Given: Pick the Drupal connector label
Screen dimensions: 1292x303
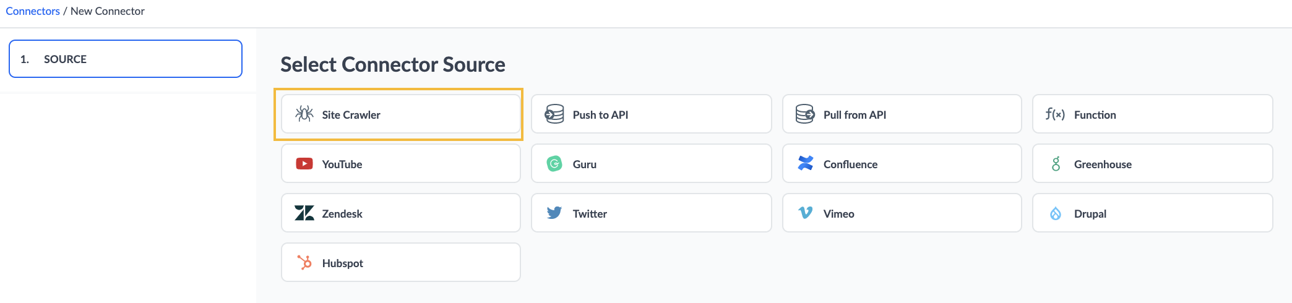Looking at the screenshot, I should (x=1090, y=213).
